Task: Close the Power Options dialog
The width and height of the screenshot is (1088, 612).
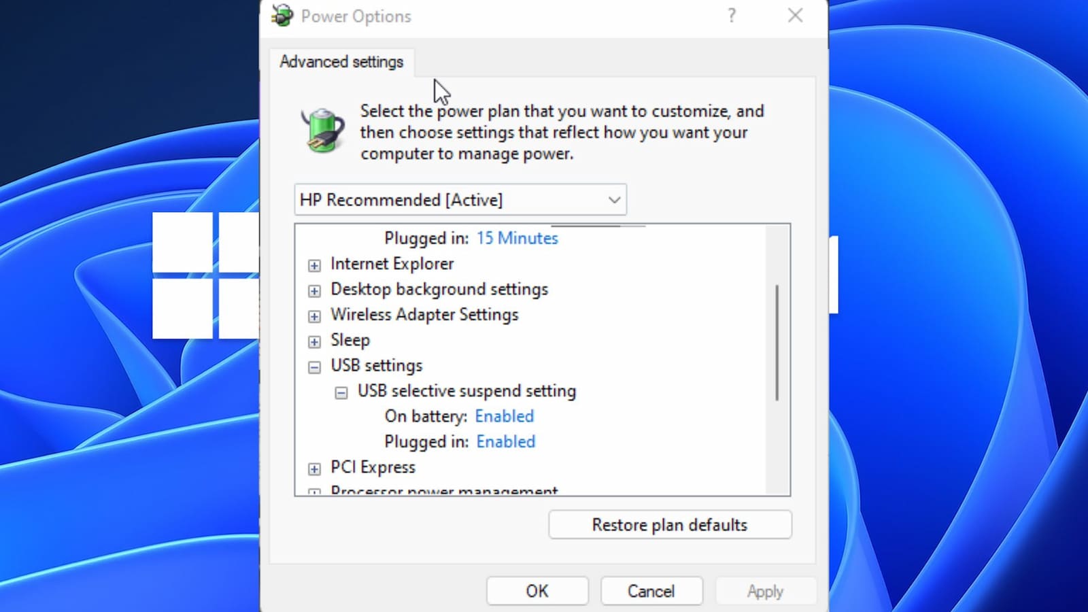Action: point(795,16)
